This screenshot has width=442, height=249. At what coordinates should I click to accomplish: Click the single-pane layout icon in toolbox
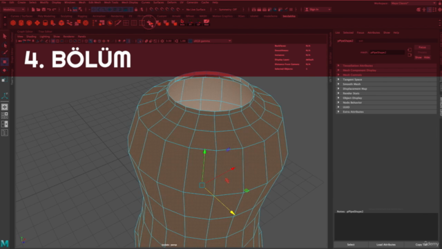5,107
